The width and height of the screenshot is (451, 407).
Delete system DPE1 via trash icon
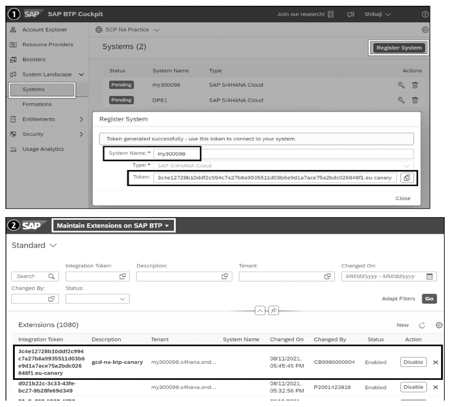click(x=415, y=100)
